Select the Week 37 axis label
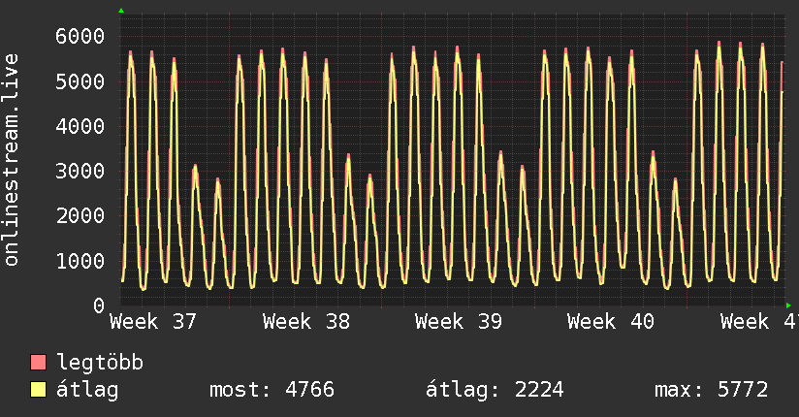The height and width of the screenshot is (417, 799). tap(153, 322)
